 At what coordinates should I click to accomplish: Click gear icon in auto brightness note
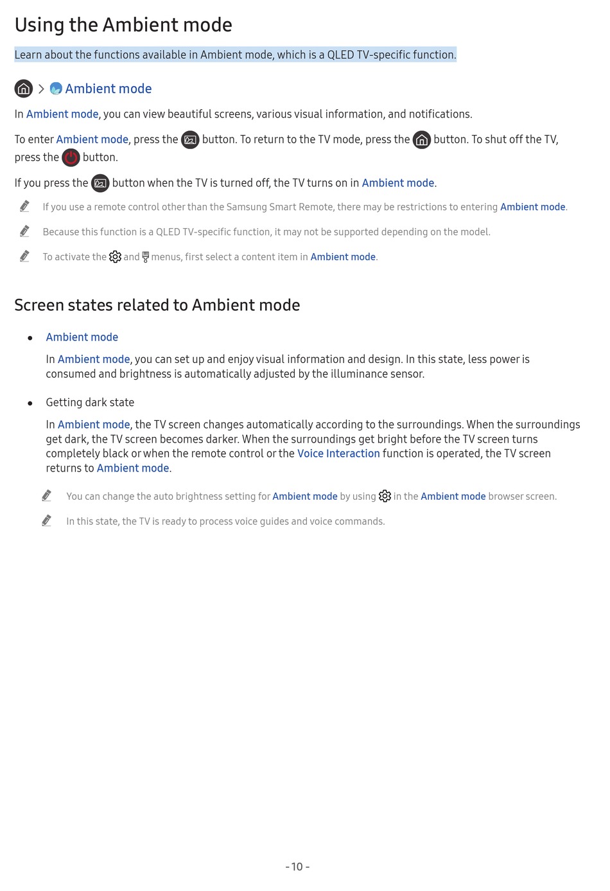(385, 496)
